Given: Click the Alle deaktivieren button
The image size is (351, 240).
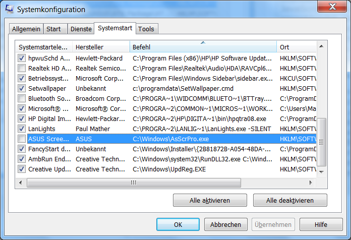Looking at the screenshot, I should pos(290,200).
